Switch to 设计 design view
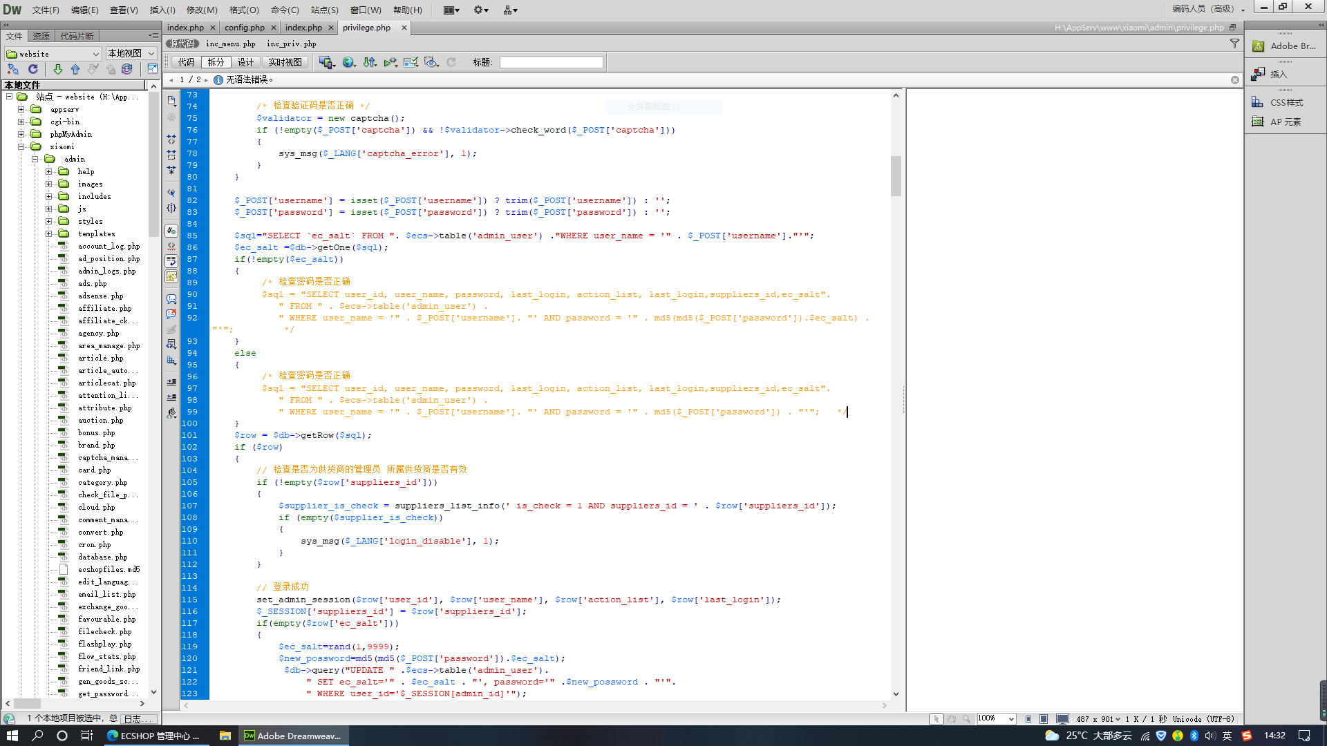 click(245, 62)
